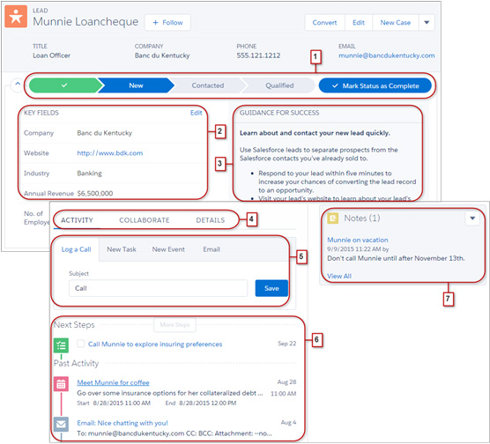Click the pink calendar event icon
The height and width of the screenshot is (444, 490).
pos(61,384)
